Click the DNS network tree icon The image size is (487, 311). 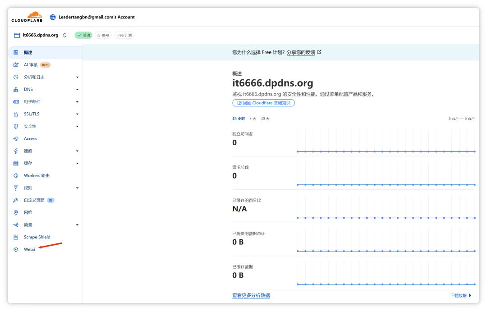pos(16,89)
